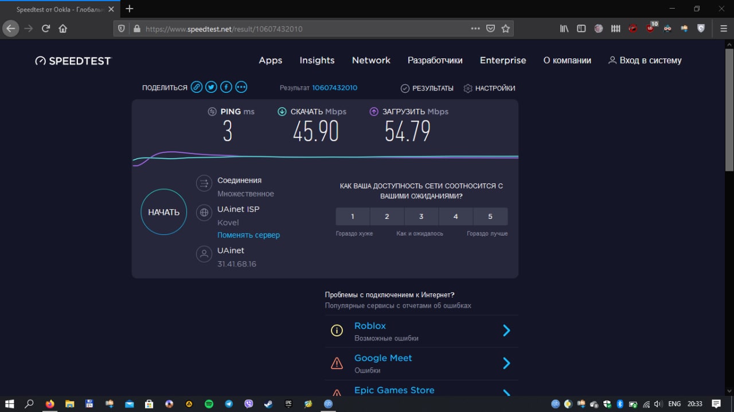Go to the browser home page
The width and height of the screenshot is (734, 412).
click(63, 29)
